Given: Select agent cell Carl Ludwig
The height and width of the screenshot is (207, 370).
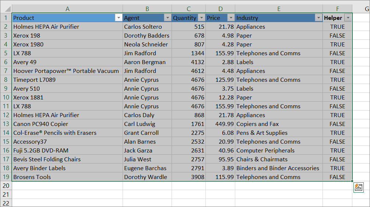Looking at the screenshot, I should tap(147, 124).
